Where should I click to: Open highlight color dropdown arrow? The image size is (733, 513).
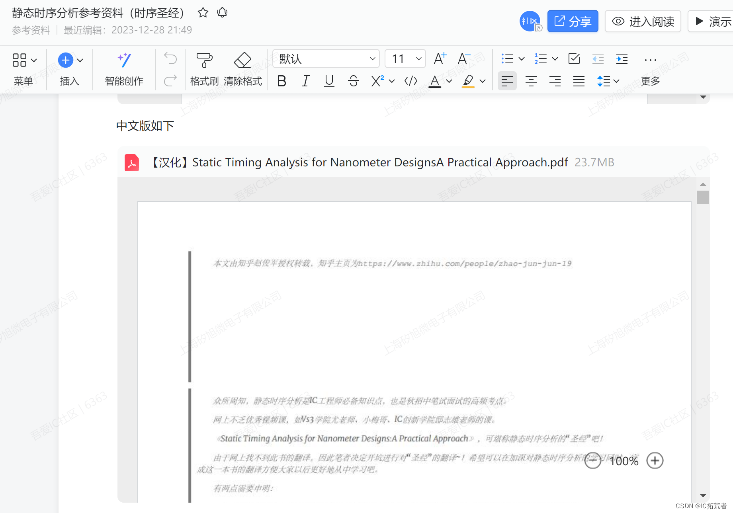pos(483,81)
